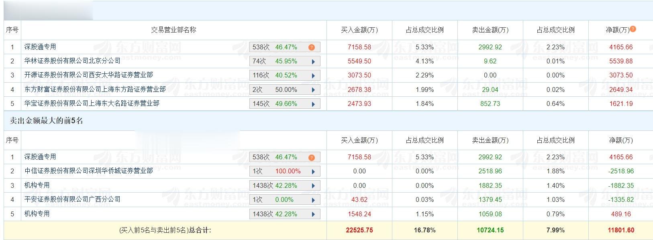Select the buy amount 43.62 cell
Image resolution: width=653 pixels, height=240 pixels.
click(359, 199)
